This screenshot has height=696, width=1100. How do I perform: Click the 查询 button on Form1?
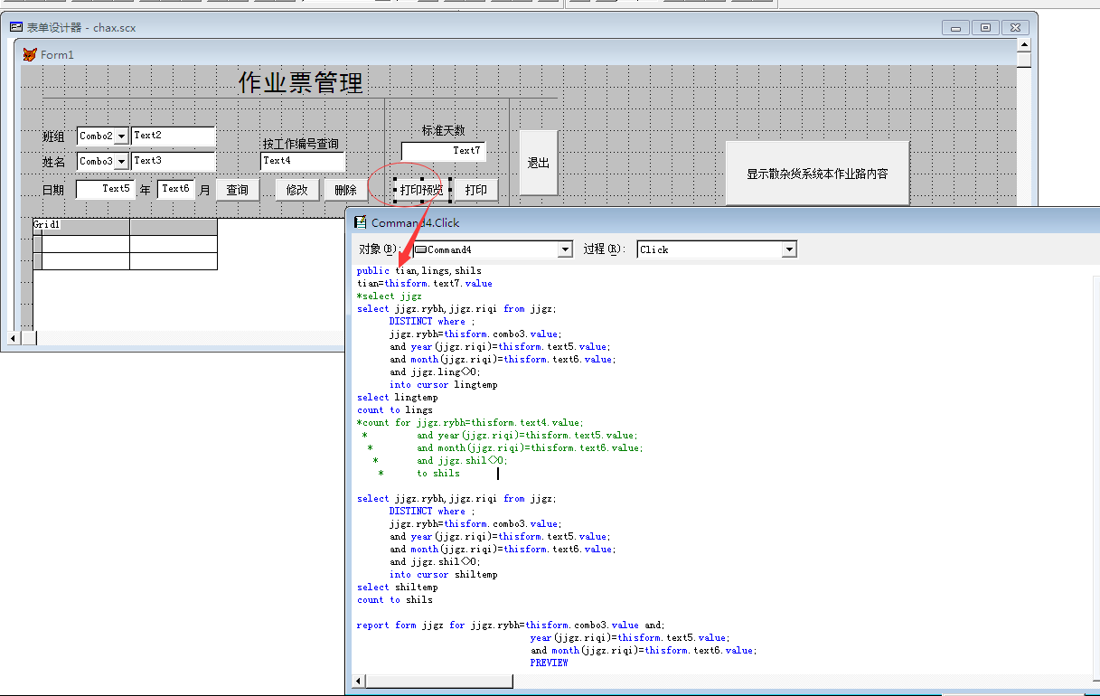[x=238, y=190]
